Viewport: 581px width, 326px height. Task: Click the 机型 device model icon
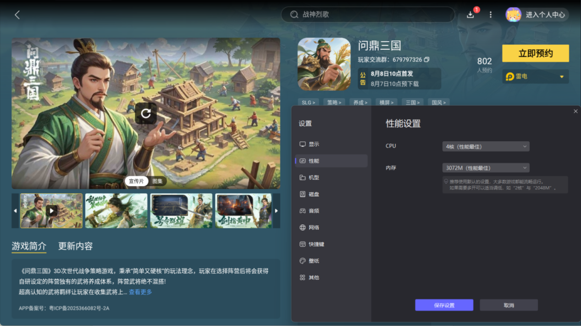pyautogui.click(x=303, y=177)
